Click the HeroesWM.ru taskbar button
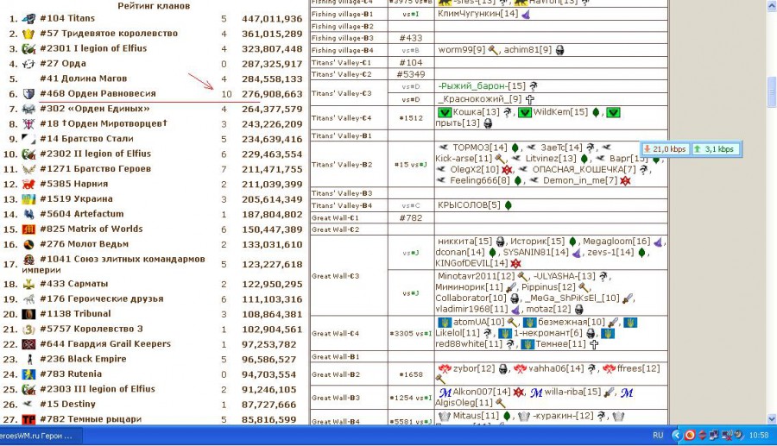Screen dimensions: 777x446 coord(41,436)
